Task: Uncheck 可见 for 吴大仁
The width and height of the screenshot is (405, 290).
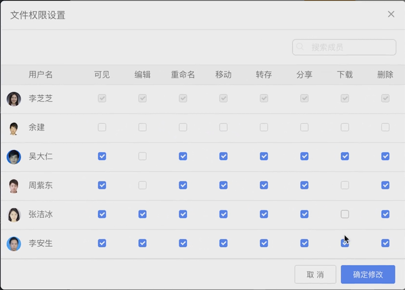Action: [x=102, y=156]
